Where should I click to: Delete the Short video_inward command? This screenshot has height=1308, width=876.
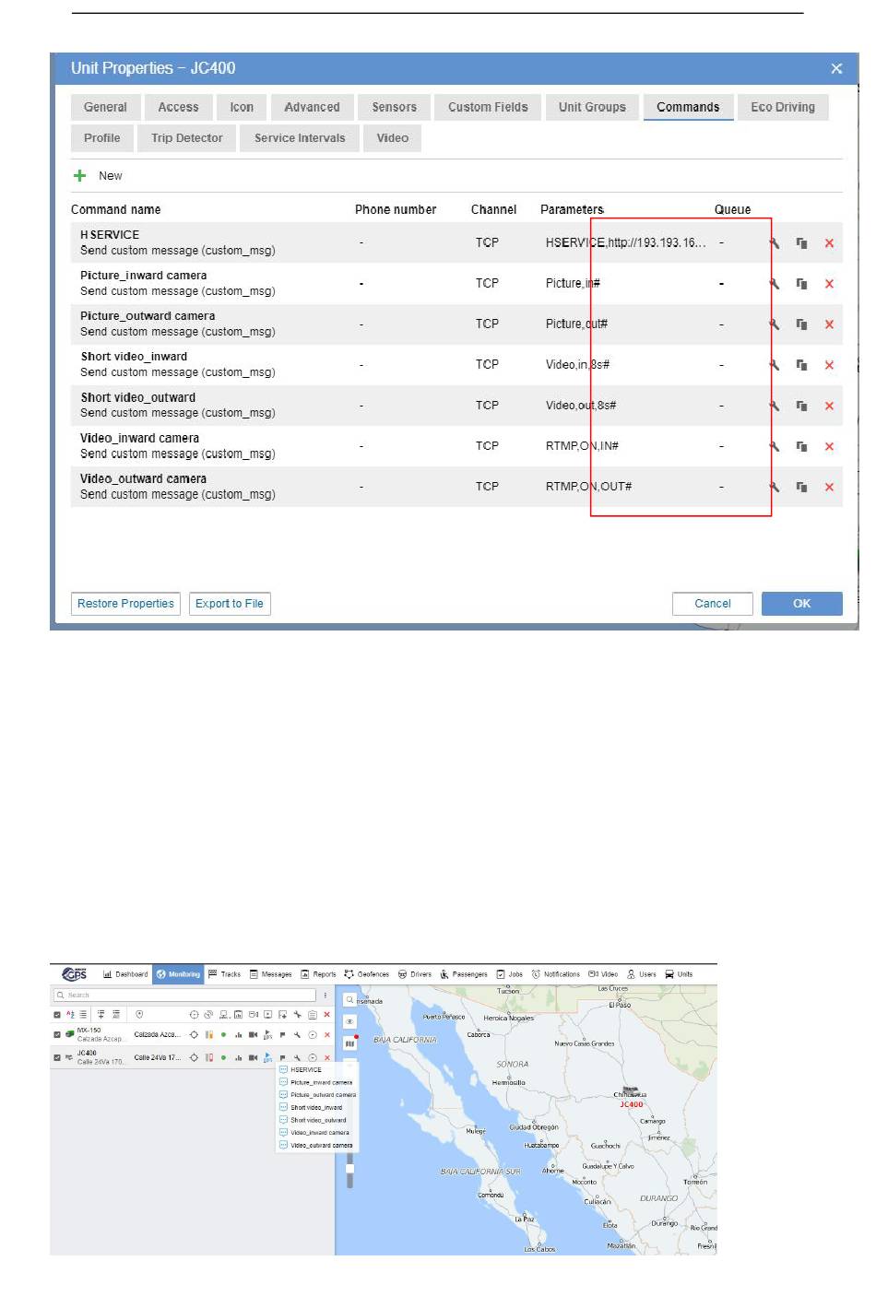[x=829, y=365]
